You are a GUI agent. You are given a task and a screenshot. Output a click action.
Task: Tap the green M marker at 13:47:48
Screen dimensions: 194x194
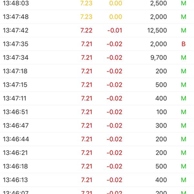click(x=184, y=17)
